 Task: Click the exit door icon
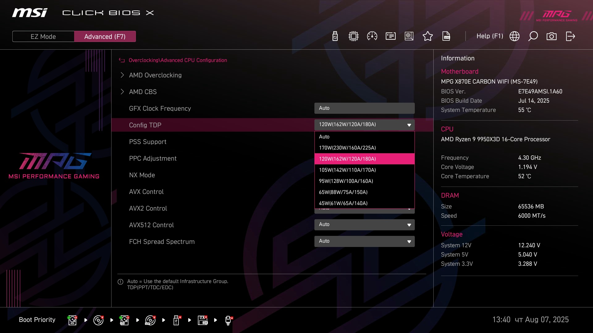click(570, 36)
